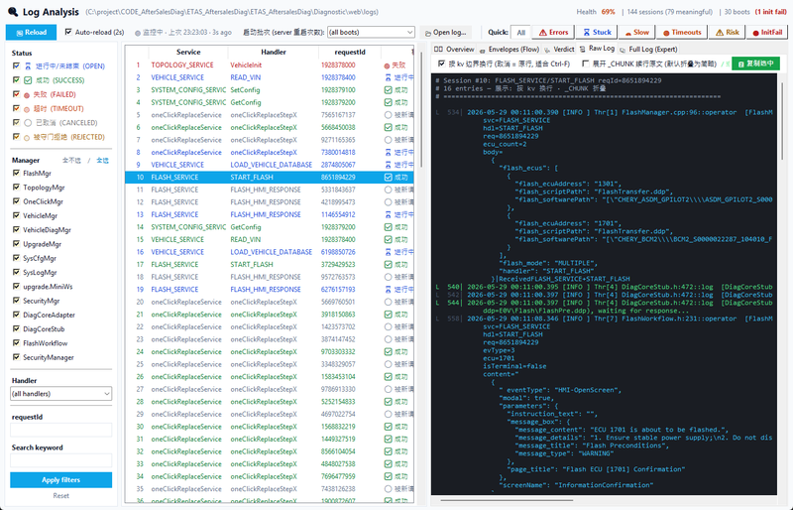Select requestId 7565167137 cell
This screenshot has width=793, height=510.
tap(338, 115)
